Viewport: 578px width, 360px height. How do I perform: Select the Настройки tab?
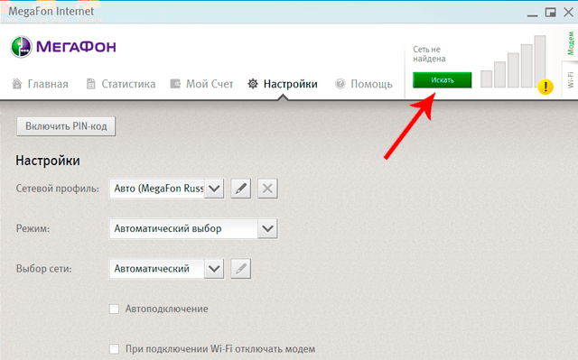283,84
